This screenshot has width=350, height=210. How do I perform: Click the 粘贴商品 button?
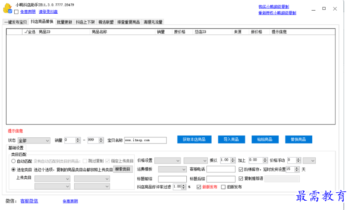(265, 140)
